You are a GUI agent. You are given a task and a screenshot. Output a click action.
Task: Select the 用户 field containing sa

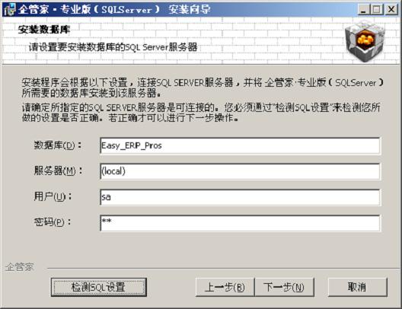(240, 197)
